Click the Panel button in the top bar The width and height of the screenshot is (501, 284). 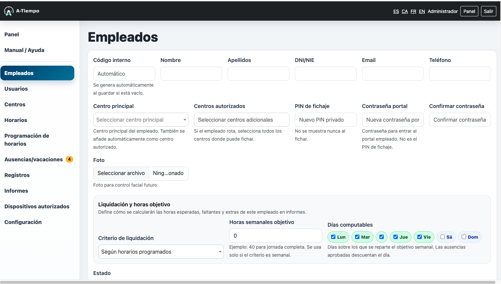coord(469,11)
